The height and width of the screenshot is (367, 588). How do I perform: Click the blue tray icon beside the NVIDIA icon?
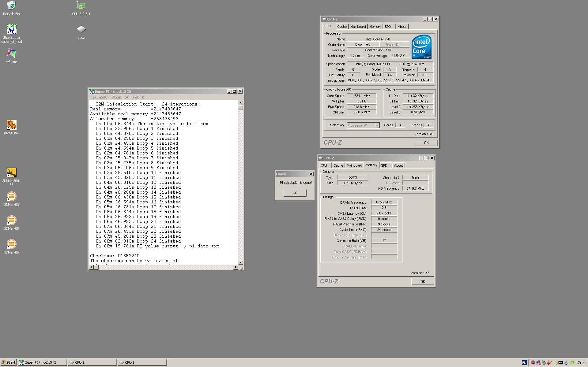(x=566, y=363)
